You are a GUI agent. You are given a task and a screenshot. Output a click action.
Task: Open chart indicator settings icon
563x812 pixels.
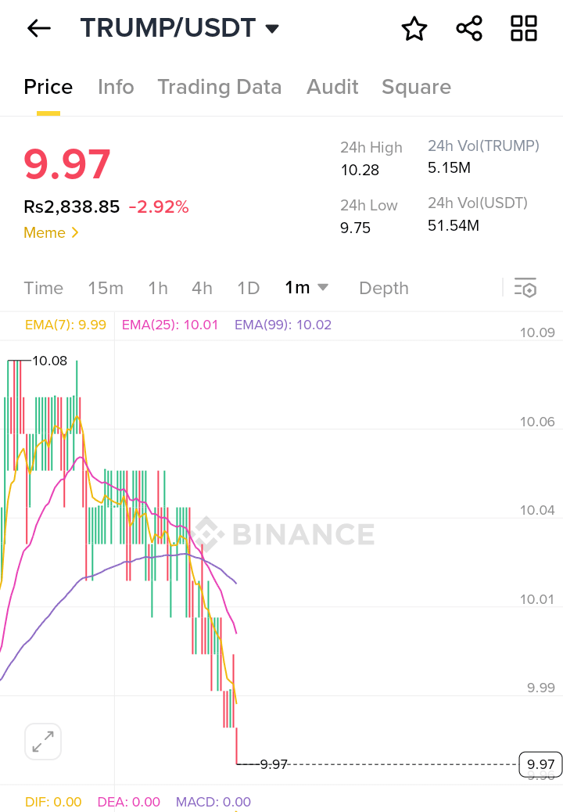pyautogui.click(x=525, y=287)
